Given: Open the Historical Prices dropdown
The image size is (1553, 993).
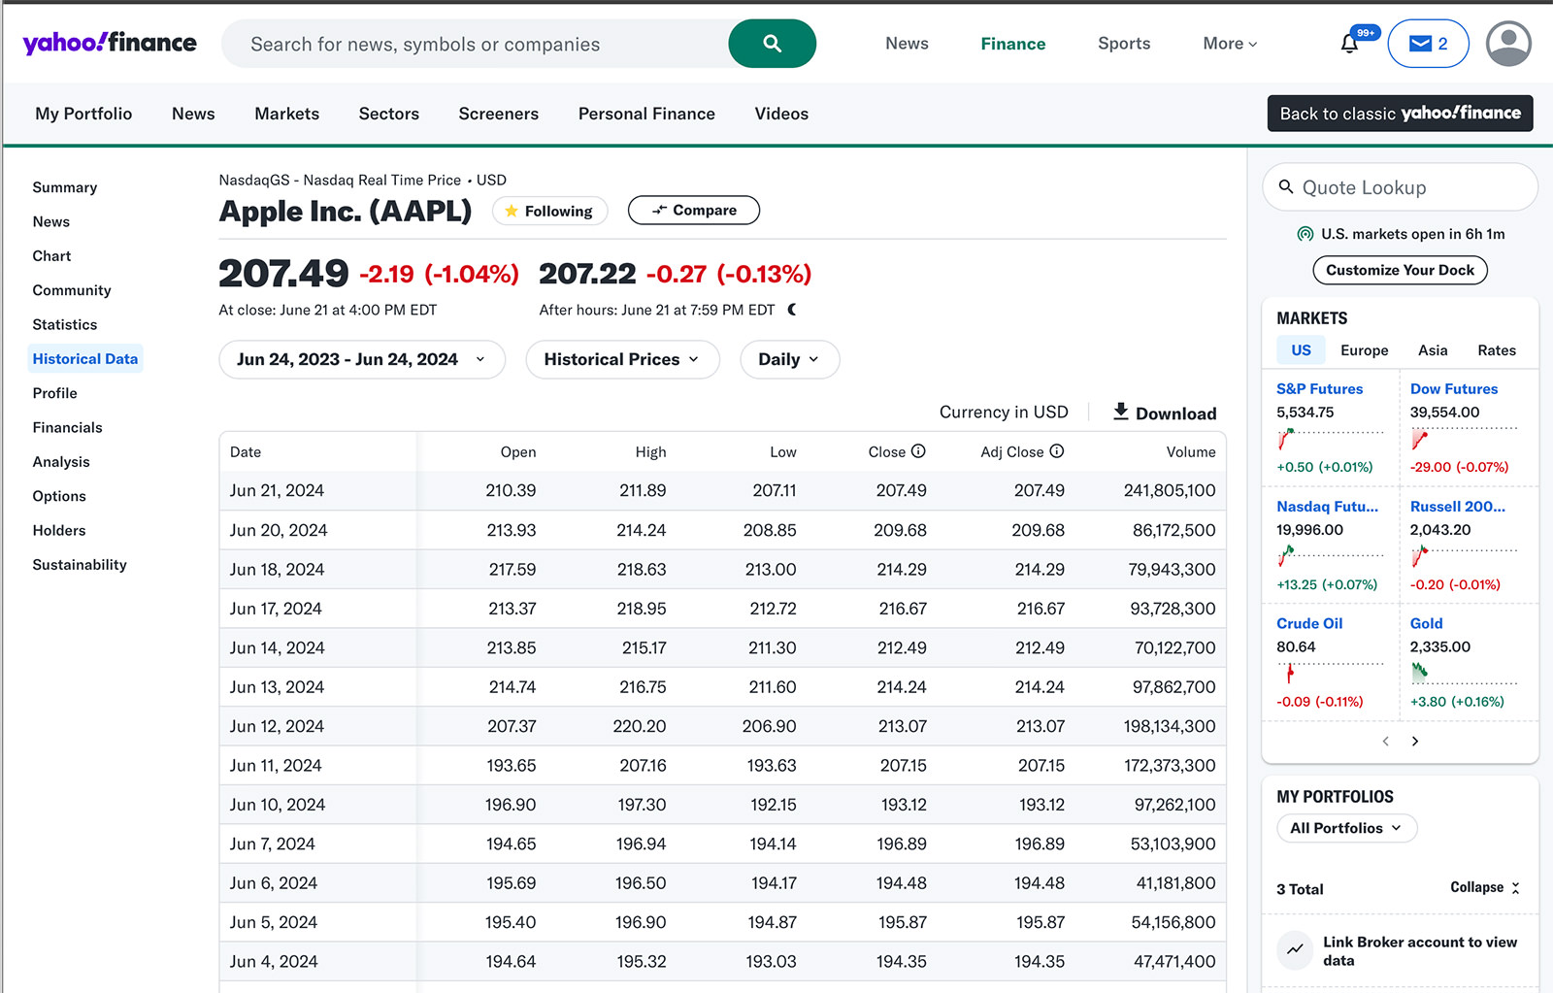Looking at the screenshot, I should [622, 359].
